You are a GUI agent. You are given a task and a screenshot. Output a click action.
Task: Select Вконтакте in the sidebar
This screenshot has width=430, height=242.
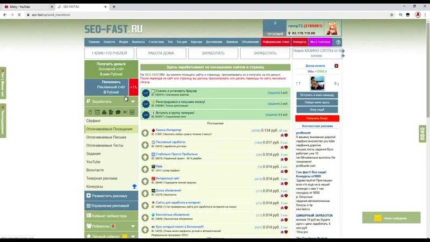click(x=95, y=170)
